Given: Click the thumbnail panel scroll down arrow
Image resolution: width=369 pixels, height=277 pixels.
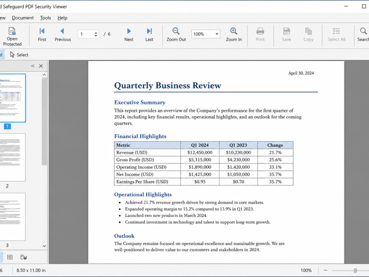Looking at the screenshot, I should tap(44, 246).
